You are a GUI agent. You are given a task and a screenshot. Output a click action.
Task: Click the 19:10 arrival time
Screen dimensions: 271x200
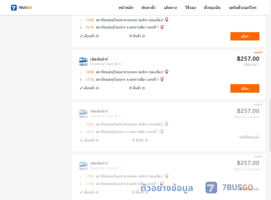tap(90, 132)
